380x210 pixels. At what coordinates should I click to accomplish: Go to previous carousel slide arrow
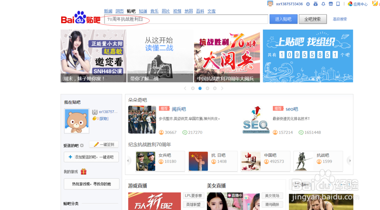tap(185, 89)
